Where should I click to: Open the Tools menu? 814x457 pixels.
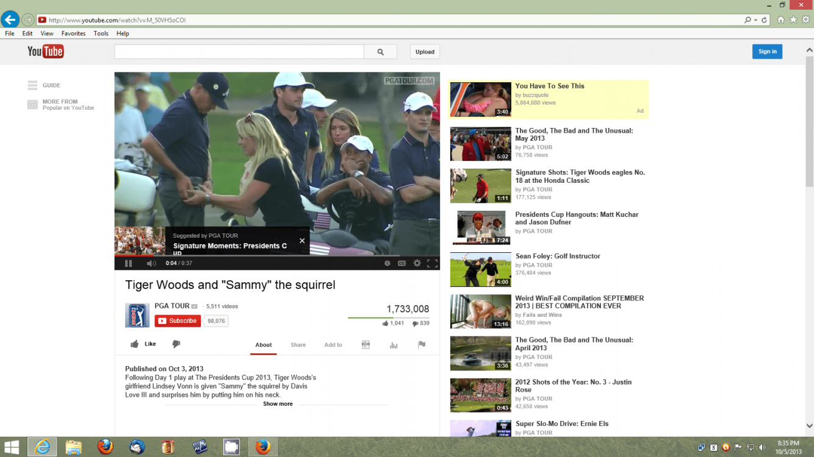pos(101,34)
